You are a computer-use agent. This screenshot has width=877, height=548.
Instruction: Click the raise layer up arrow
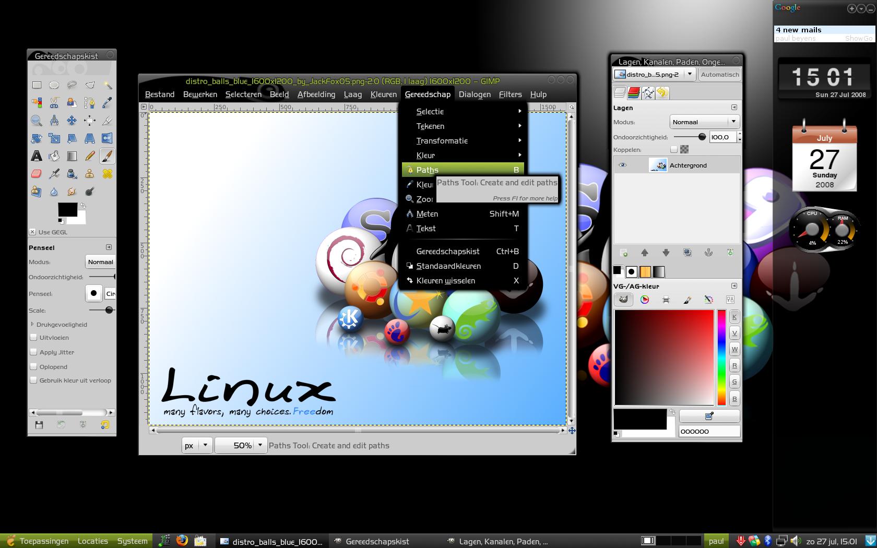pos(645,253)
